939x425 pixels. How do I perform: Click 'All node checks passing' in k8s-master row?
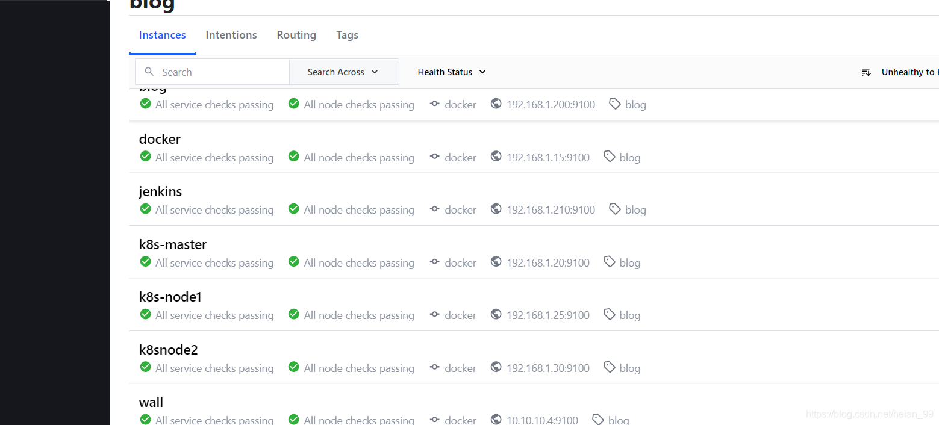pos(359,263)
